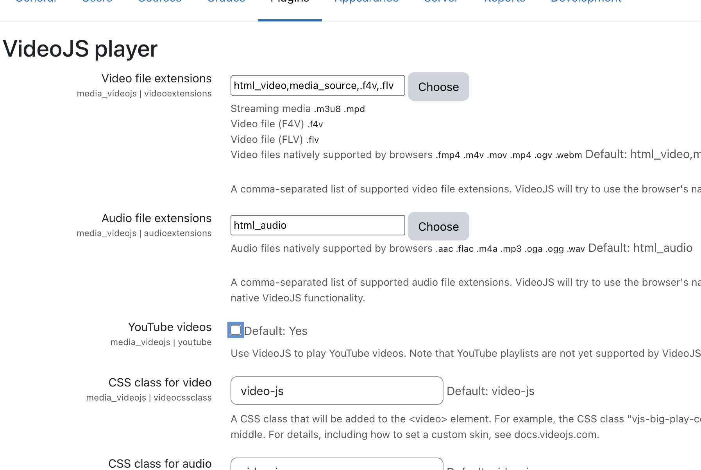Viewport: 701px width, 470px height.
Task: Click the 'VideoJS player' heading
Action: [x=80, y=49]
